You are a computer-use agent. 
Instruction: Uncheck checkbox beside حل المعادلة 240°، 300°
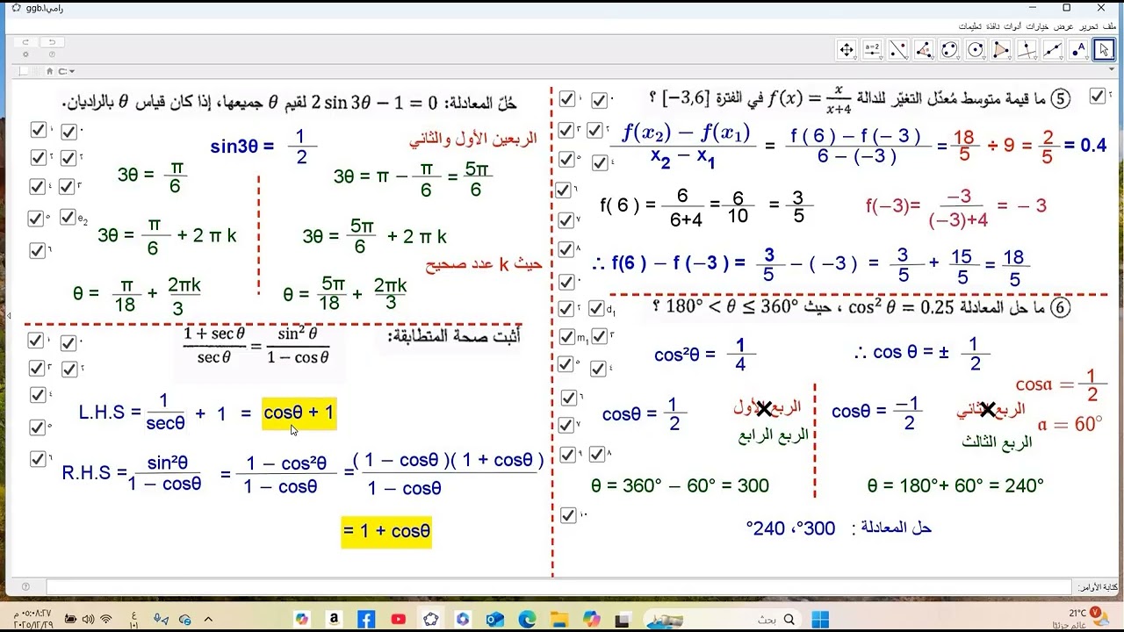(567, 515)
